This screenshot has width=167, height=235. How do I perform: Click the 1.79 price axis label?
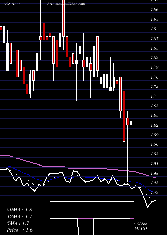coord(155,67)
